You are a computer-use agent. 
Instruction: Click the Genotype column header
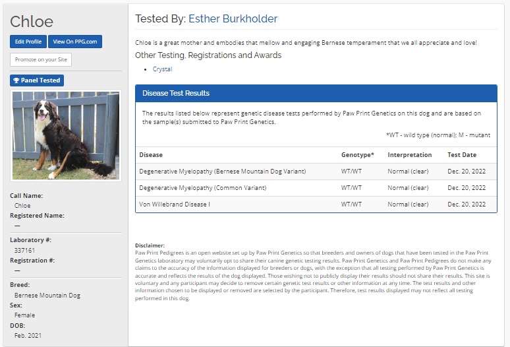[357, 155]
